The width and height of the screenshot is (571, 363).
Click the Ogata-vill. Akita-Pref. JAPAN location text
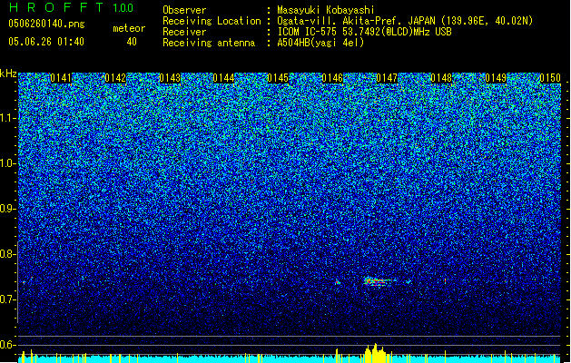click(405, 21)
